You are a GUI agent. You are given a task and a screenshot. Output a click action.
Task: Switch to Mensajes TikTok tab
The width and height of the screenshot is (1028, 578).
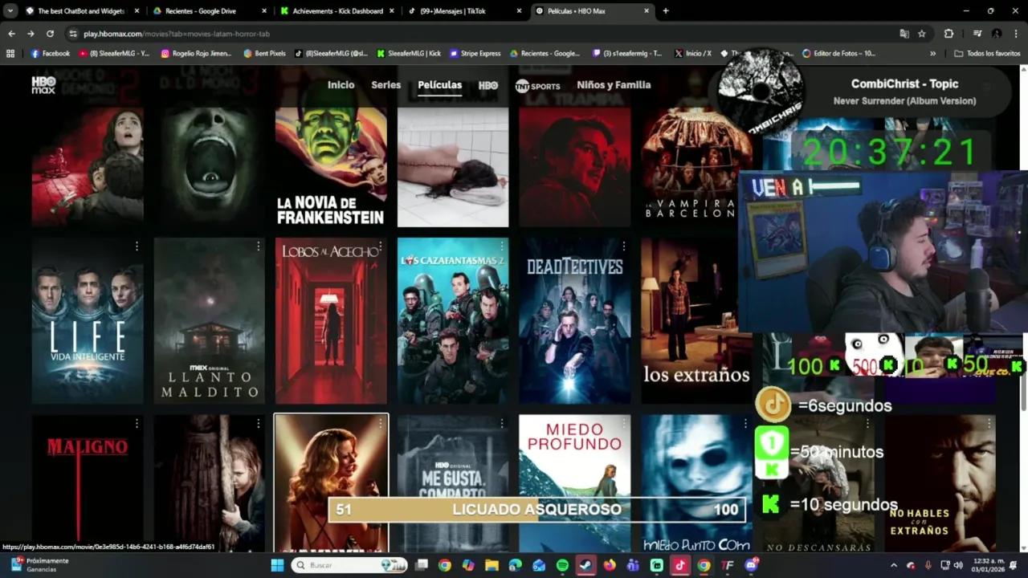464,11
